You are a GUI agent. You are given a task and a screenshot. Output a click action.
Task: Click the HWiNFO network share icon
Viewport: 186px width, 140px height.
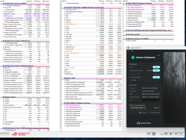[x=148, y=134]
